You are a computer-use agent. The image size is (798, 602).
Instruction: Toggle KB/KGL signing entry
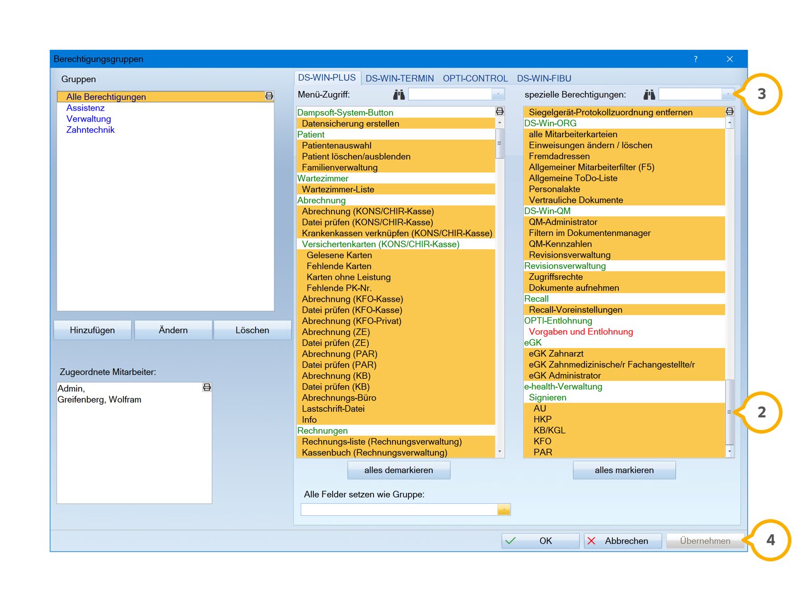(624, 431)
